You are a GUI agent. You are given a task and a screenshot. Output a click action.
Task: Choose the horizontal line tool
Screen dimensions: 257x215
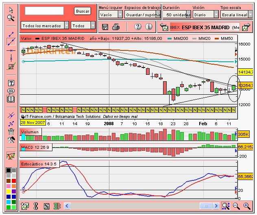point(11,50)
